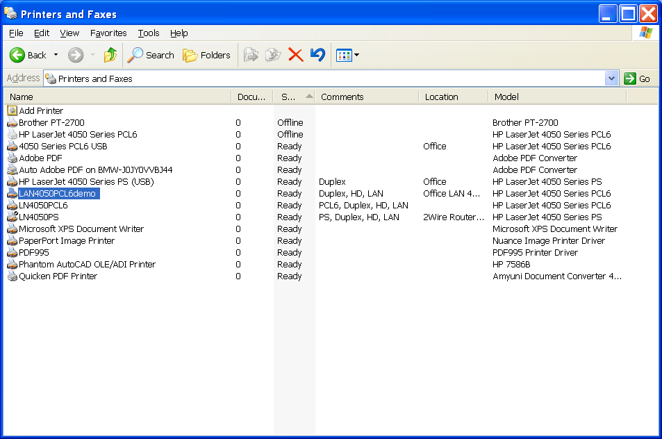
Task: Click the blue Undo arrow icon
Action: (x=317, y=55)
